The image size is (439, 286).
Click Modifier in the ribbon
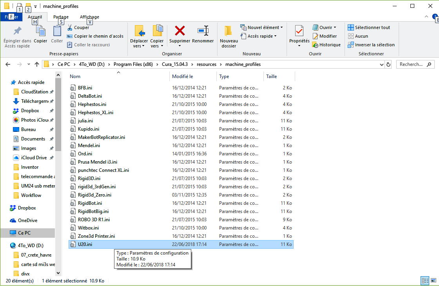point(325,36)
